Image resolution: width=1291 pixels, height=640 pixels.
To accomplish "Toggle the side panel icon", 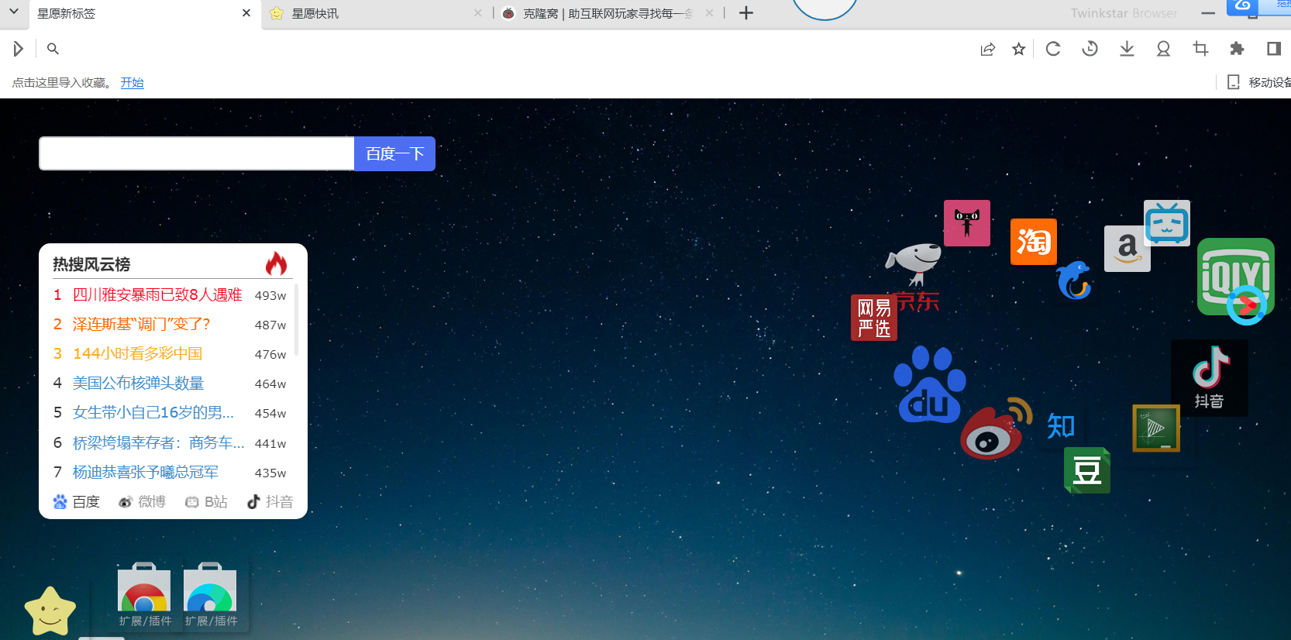I will pyautogui.click(x=1273, y=49).
